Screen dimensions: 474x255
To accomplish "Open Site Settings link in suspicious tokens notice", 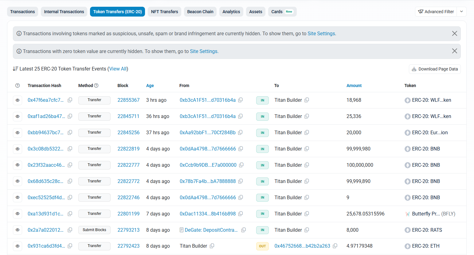I will 321,33.
